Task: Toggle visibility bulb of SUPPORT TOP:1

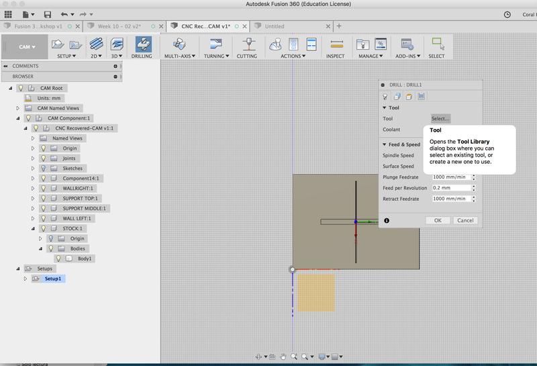Action: (44, 198)
